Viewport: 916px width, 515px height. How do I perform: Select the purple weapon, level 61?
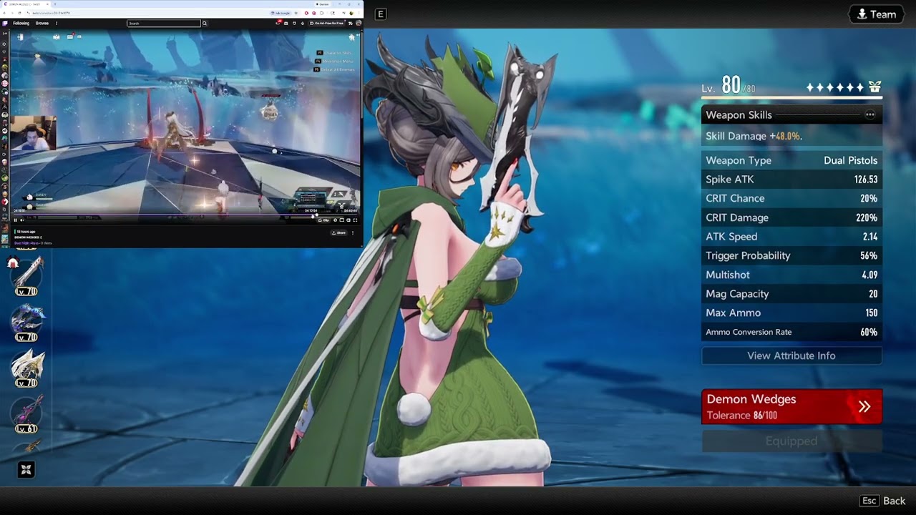click(26, 413)
